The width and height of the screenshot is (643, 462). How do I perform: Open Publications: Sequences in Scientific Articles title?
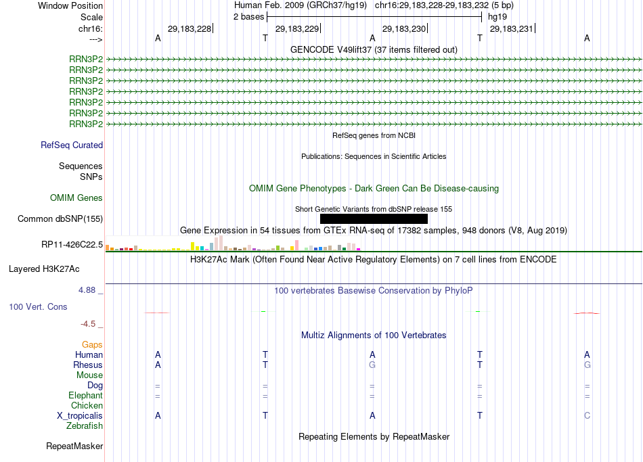click(x=374, y=156)
